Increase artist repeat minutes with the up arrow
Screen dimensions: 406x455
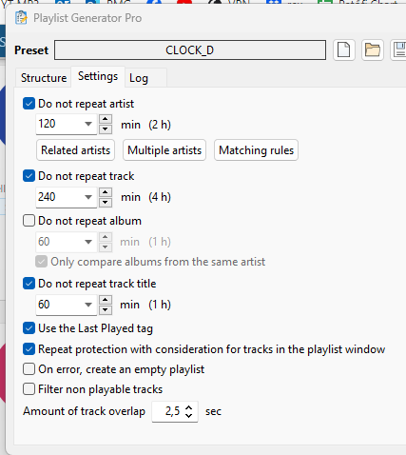(x=106, y=119)
